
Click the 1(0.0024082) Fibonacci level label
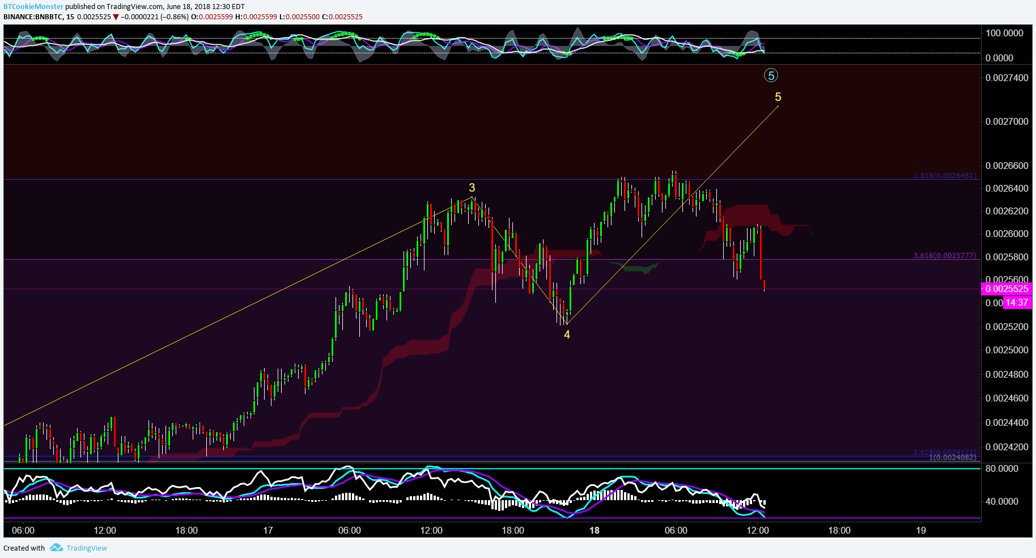[953, 457]
